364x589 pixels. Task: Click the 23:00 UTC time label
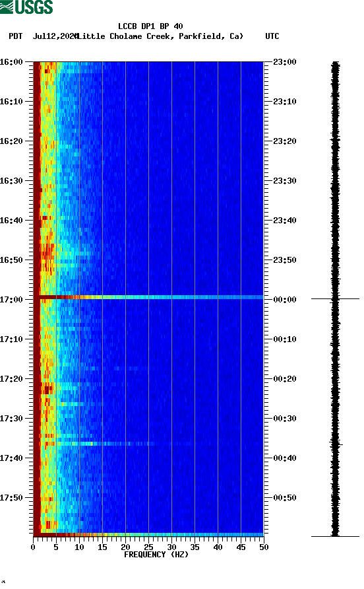tap(285, 61)
